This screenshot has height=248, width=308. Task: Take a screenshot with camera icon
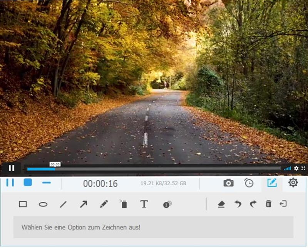coord(228,183)
